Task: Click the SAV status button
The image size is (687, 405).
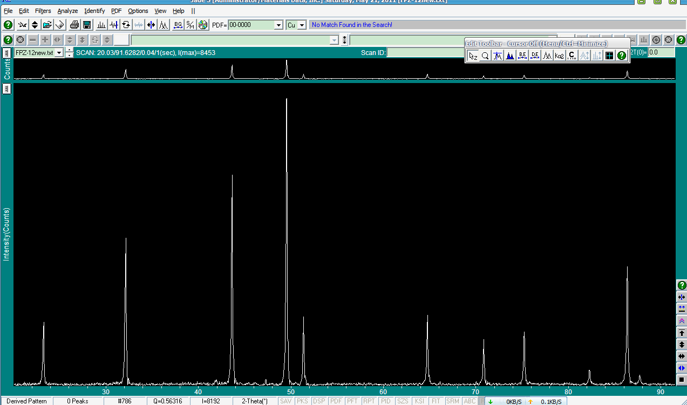Action: pyautogui.click(x=286, y=401)
